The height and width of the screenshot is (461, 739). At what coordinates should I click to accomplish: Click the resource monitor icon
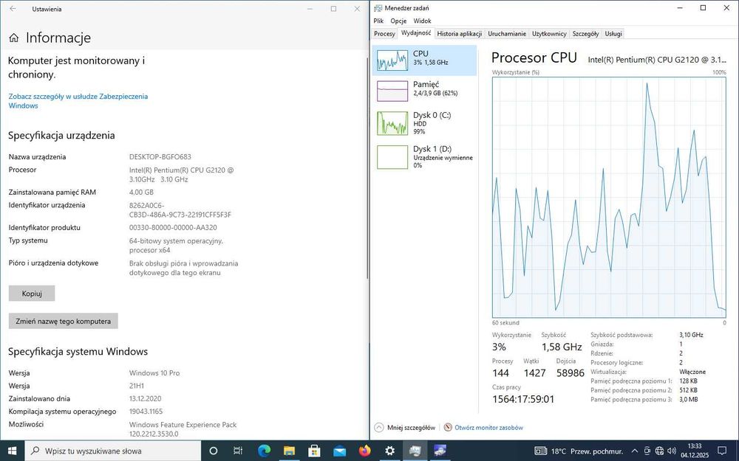tap(448, 428)
